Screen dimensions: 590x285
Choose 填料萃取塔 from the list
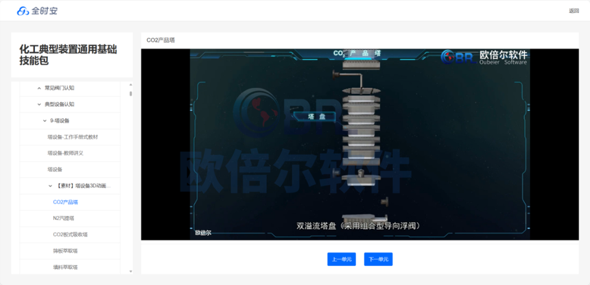65,267
